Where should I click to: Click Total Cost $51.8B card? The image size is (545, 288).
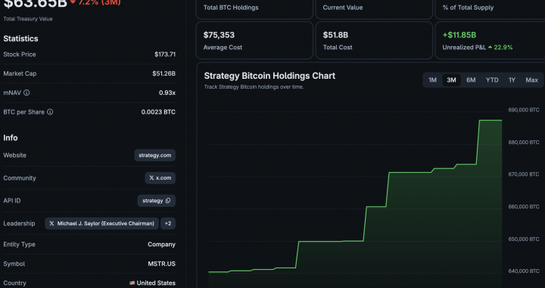[x=374, y=40]
